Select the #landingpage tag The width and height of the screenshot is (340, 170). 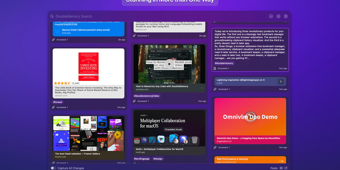[141, 159]
